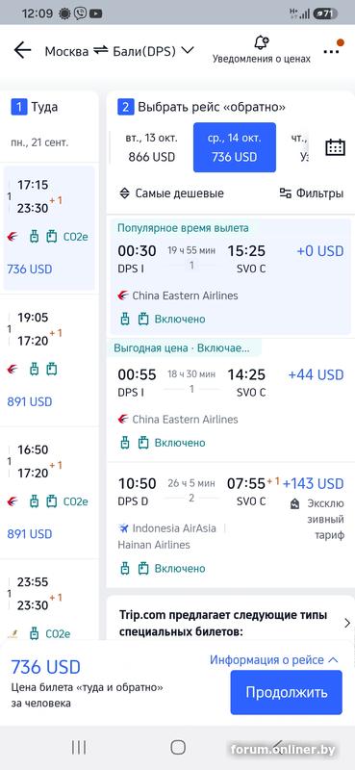Expand Информация о рейсе details
355x770 pixels.
pos(274,660)
